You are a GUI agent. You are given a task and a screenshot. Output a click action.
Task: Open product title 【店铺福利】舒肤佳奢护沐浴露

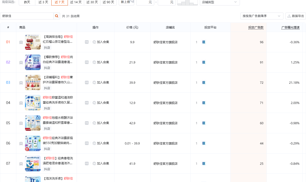pyautogui.click(x=58, y=79)
